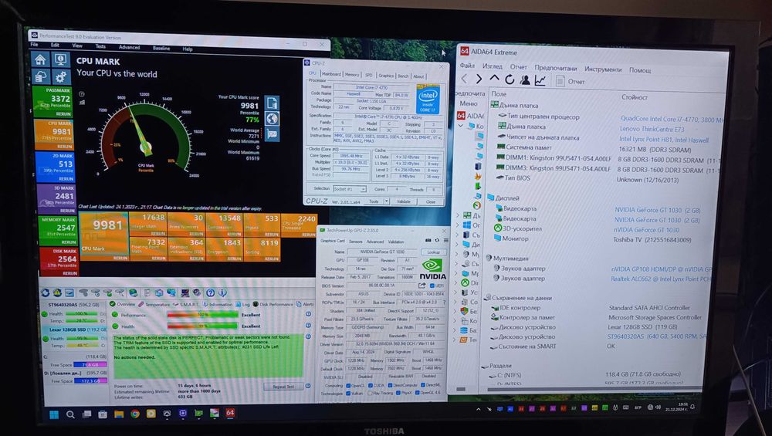This screenshot has width=772, height=436.
Task: Click the C: drive free space bar
Action: pyautogui.click(x=90, y=365)
